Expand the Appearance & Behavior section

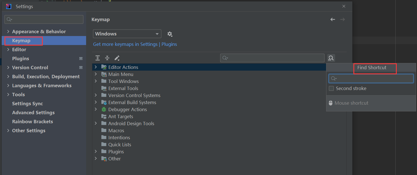(x=8, y=32)
